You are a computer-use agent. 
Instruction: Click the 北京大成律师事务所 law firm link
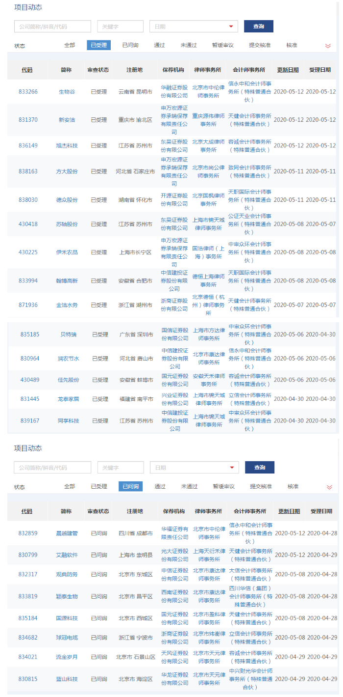[208, 145]
